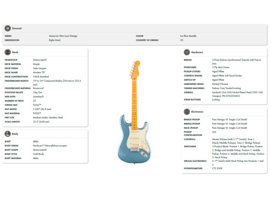The height and width of the screenshot is (199, 271).
Task: Select the number of frets value 22
Action: tap(34, 101)
